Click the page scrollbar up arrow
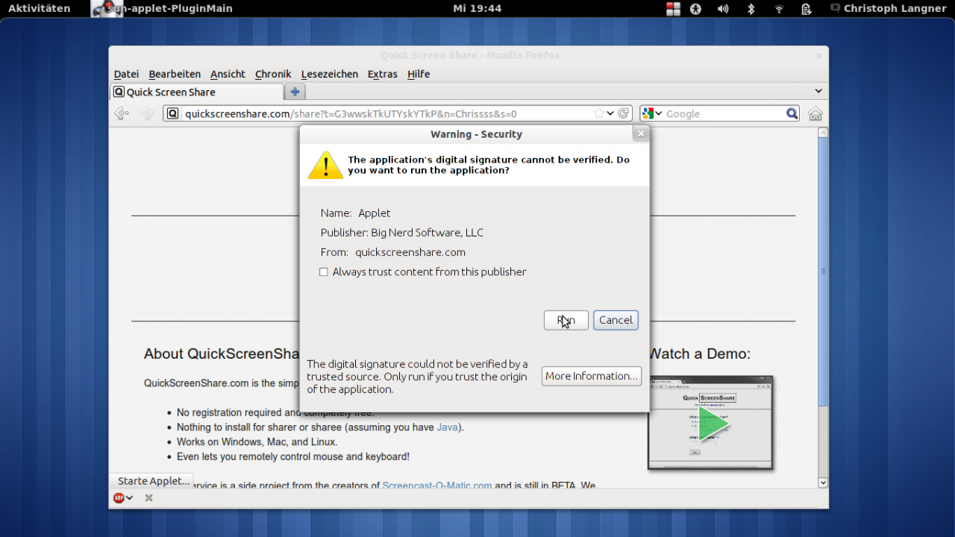 click(x=823, y=133)
